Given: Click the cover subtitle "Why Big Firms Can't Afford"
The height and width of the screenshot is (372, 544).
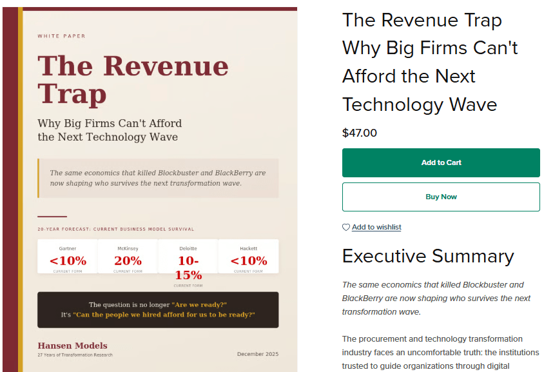Looking at the screenshot, I should pyautogui.click(x=110, y=130).
